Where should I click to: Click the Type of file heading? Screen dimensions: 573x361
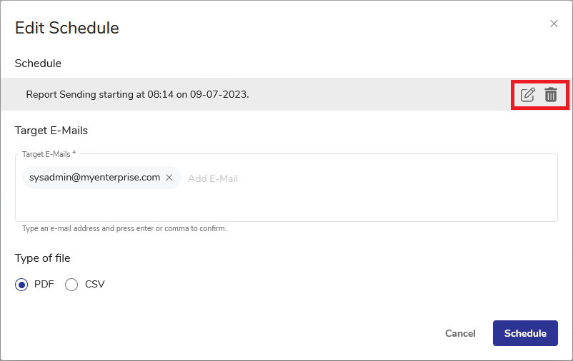43,258
